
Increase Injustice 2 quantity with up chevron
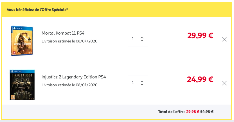point(142,82)
